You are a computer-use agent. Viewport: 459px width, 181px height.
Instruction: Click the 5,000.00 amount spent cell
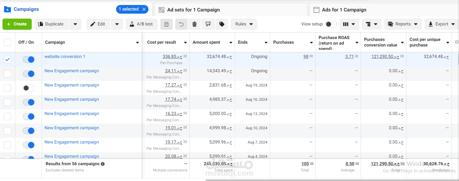(x=221, y=113)
